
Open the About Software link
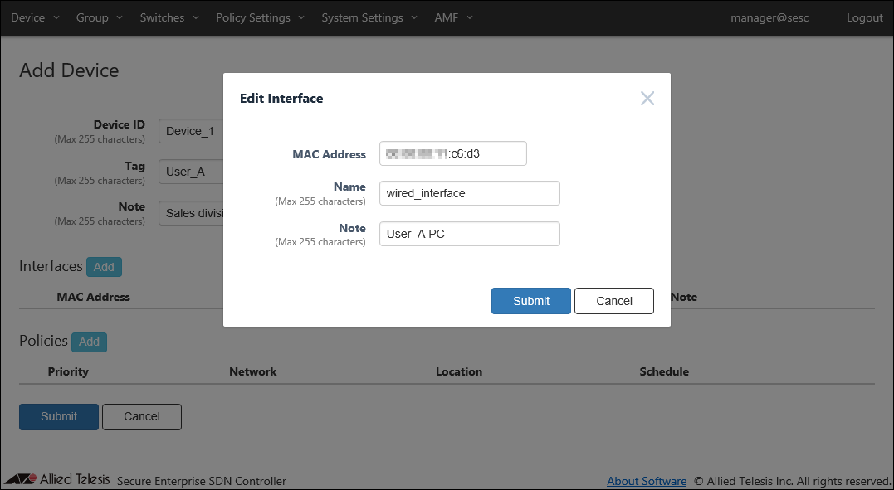[647, 481]
